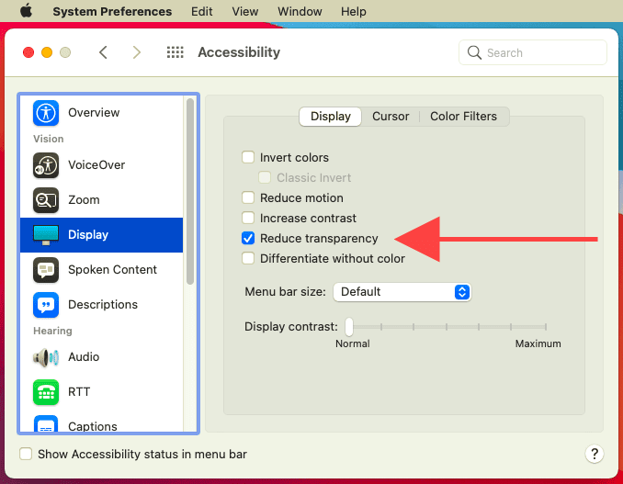Go forward with the right chevron
This screenshot has width=623, height=484.
[x=137, y=52]
